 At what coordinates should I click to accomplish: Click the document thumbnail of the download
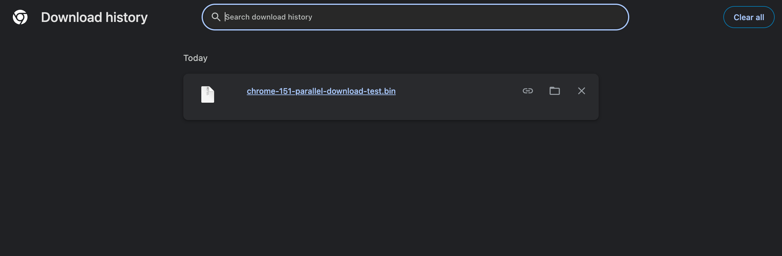click(208, 94)
